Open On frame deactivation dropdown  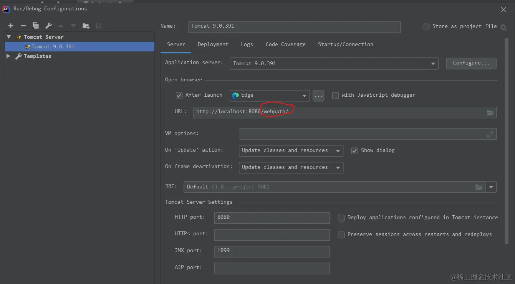click(291, 168)
